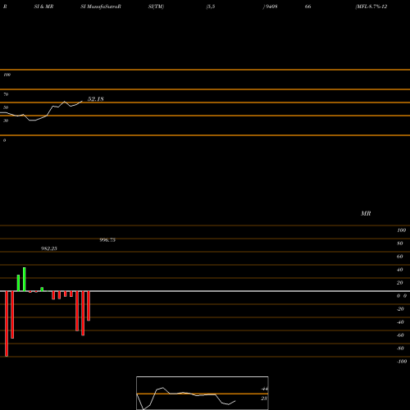Click the RSI value label 52.18
Screen dimensions: 410x410
point(95,99)
